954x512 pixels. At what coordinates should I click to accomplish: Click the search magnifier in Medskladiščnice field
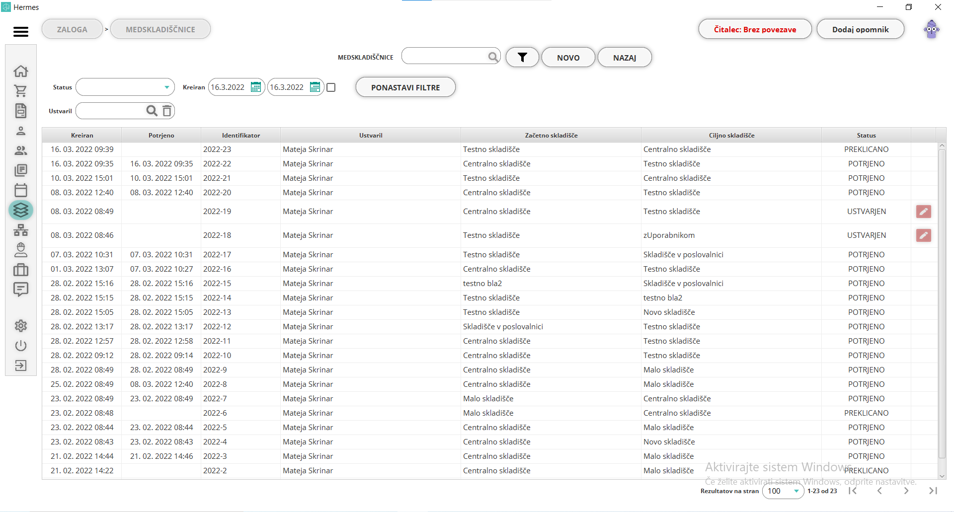pos(493,57)
